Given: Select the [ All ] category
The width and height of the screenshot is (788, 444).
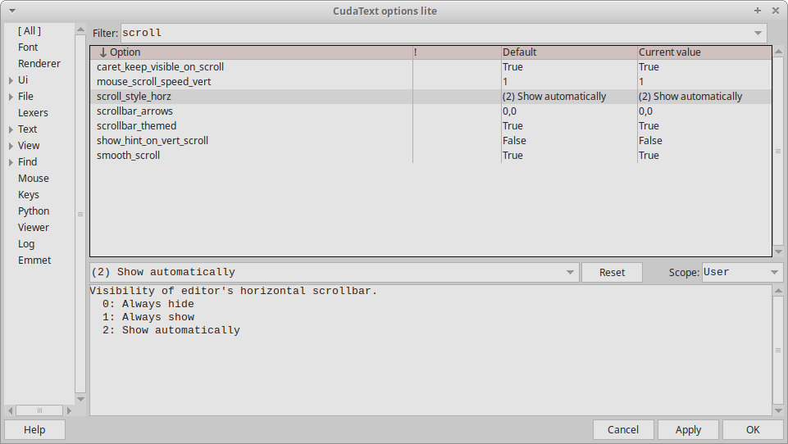Looking at the screenshot, I should point(30,30).
